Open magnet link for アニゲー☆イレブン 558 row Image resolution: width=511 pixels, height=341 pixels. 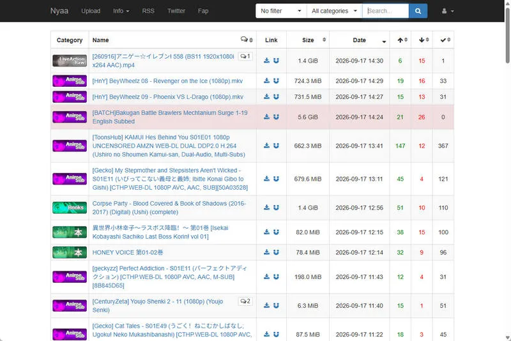point(276,61)
